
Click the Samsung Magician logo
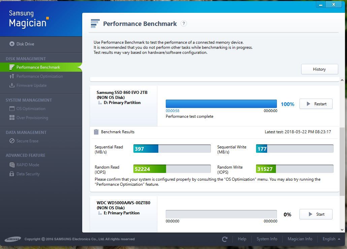coord(29,19)
